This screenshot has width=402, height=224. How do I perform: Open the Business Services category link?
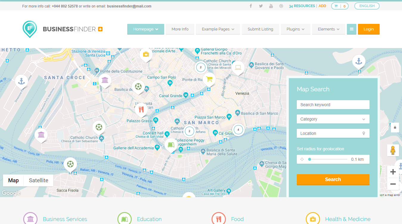pyautogui.click(x=65, y=219)
